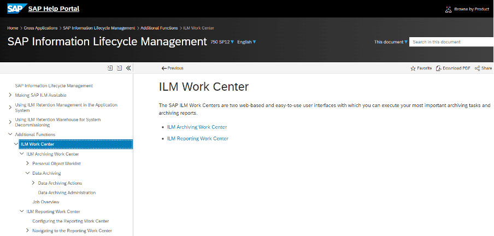Open Cross Applications breadcrumb

[40, 28]
